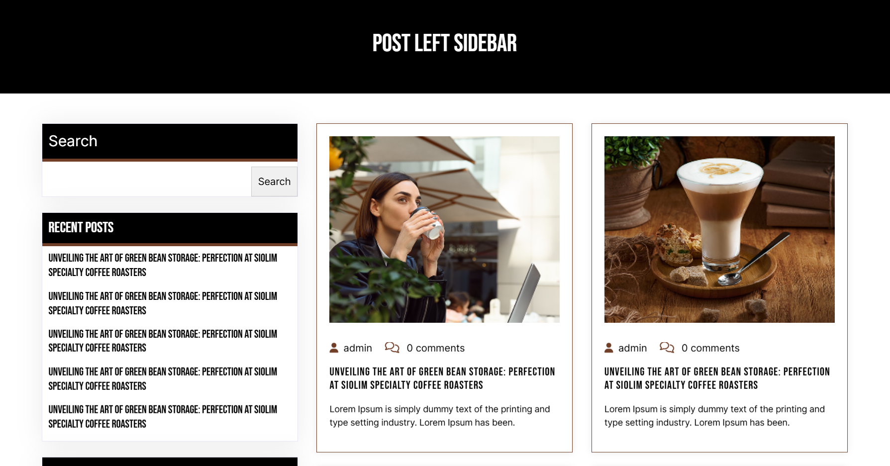This screenshot has width=890, height=466.
Task: Open the first Recent Posts link
Action: [x=163, y=265]
